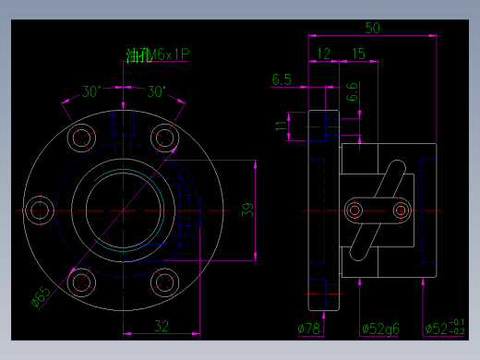This screenshot has width=480, height=360.
Task: Click the ø52 tolerance dimension label
Action: (445, 328)
